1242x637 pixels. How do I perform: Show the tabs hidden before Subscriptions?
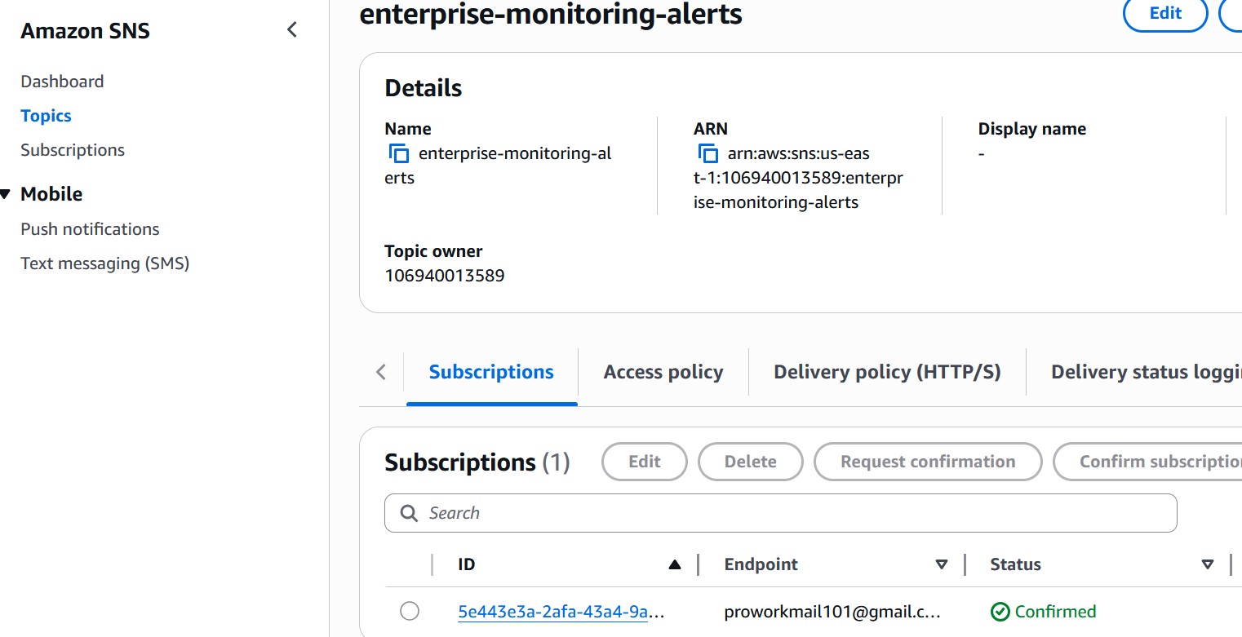[381, 373]
